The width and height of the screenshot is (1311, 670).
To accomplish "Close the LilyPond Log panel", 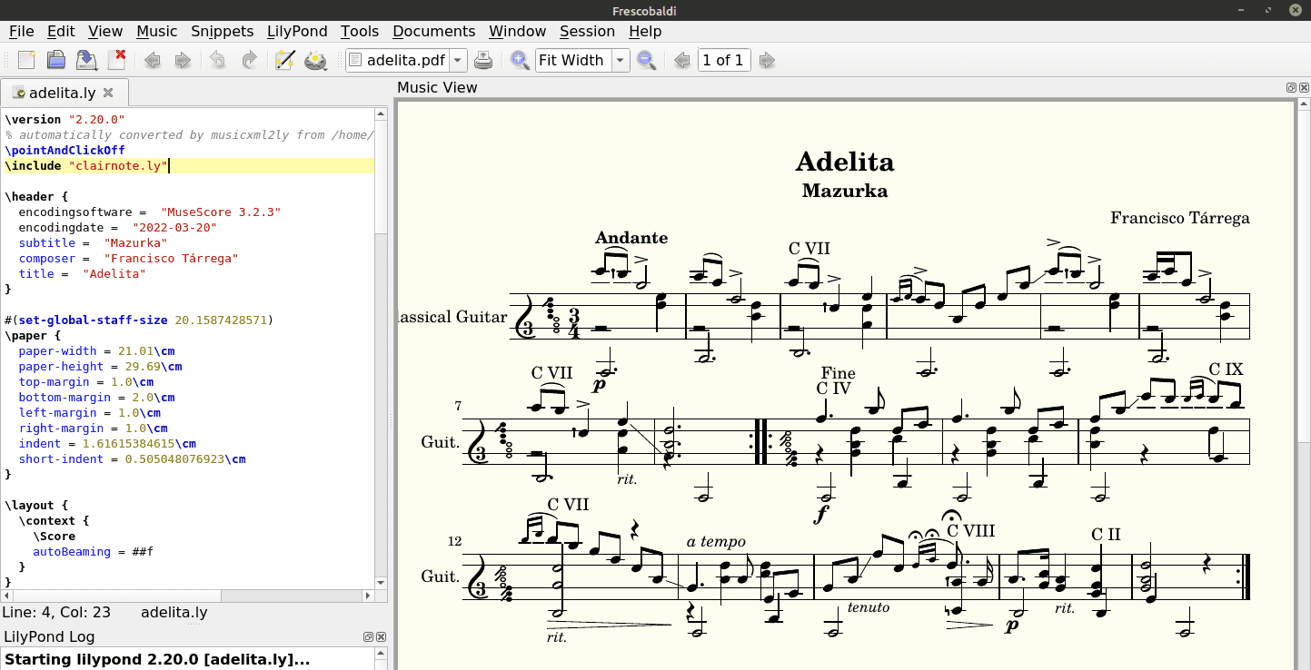I will [381, 637].
